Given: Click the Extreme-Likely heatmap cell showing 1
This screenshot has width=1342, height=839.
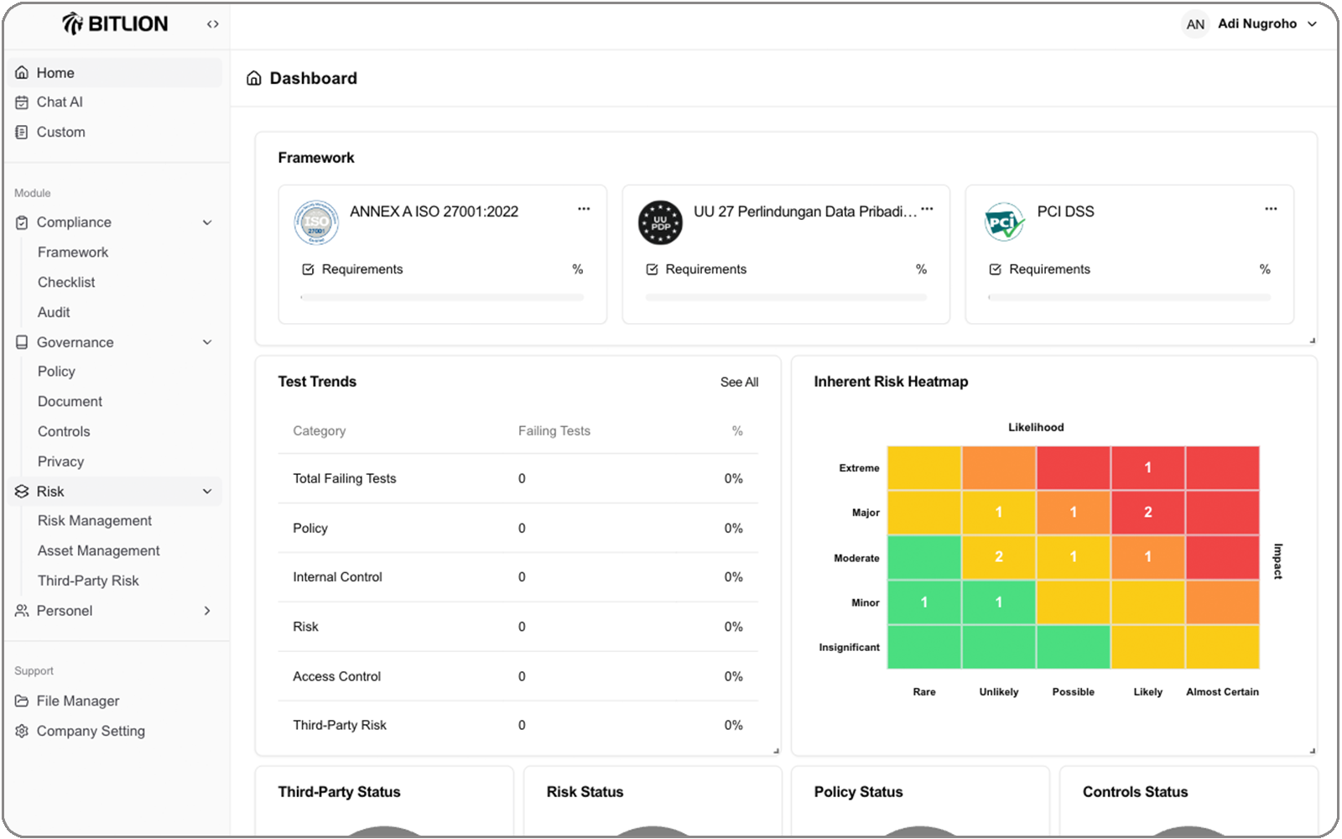Looking at the screenshot, I should point(1147,468).
